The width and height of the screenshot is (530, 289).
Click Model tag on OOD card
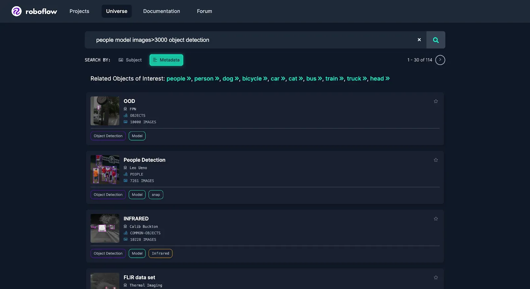137,136
